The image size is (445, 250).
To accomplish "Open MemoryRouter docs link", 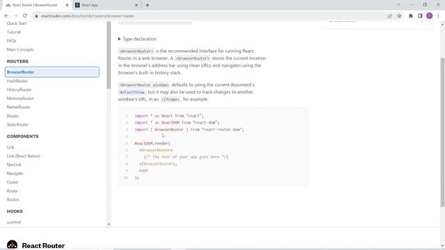I will (x=20, y=99).
